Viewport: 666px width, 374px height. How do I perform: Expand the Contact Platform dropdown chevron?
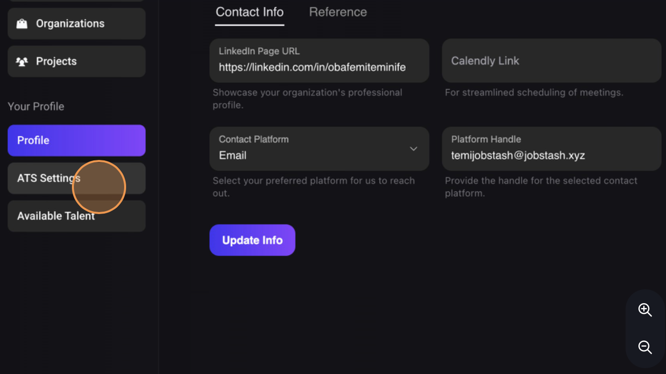pos(414,149)
